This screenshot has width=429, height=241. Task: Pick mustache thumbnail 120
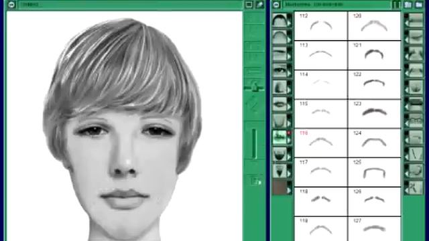tap(374, 26)
